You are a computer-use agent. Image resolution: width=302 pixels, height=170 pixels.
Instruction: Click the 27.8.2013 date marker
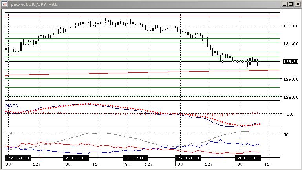188,158
